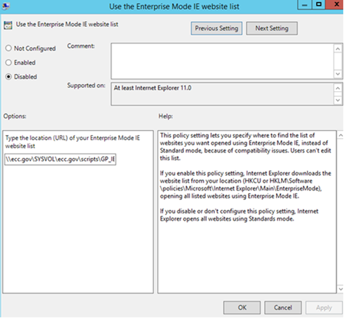
Task: Click the title bar system menu icon
Action: pyautogui.click(x=6, y=6)
